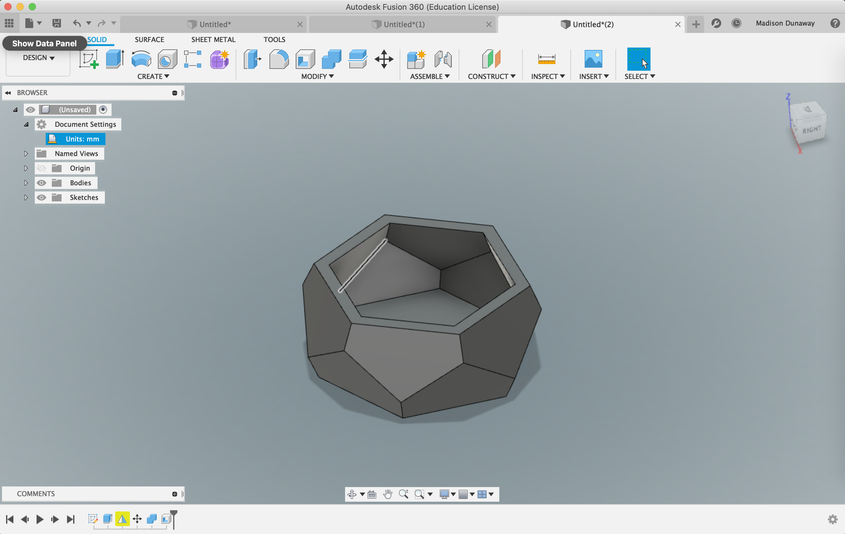Screen dimensions: 845x534
Task: Click the RIGHT face of ViewCube
Action: 812,130
